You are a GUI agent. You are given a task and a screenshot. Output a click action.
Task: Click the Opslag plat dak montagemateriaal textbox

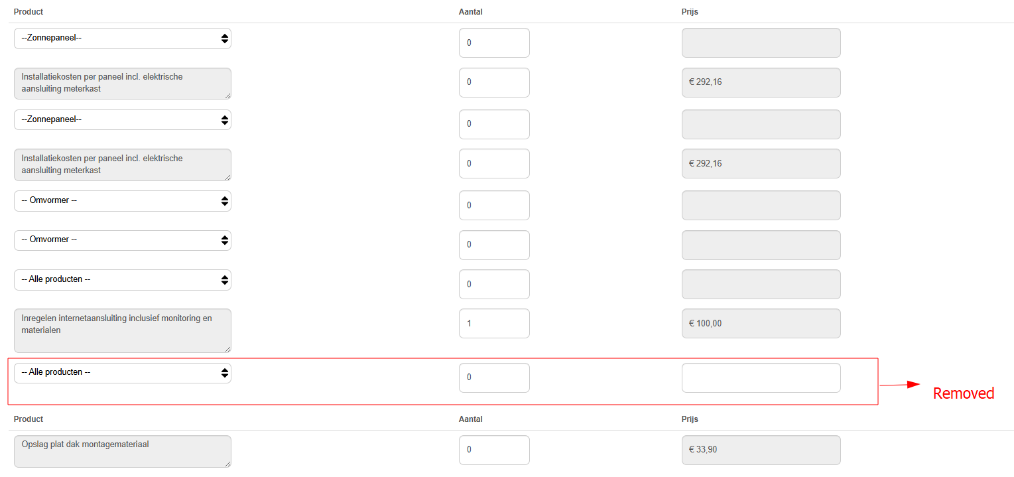pos(122,451)
